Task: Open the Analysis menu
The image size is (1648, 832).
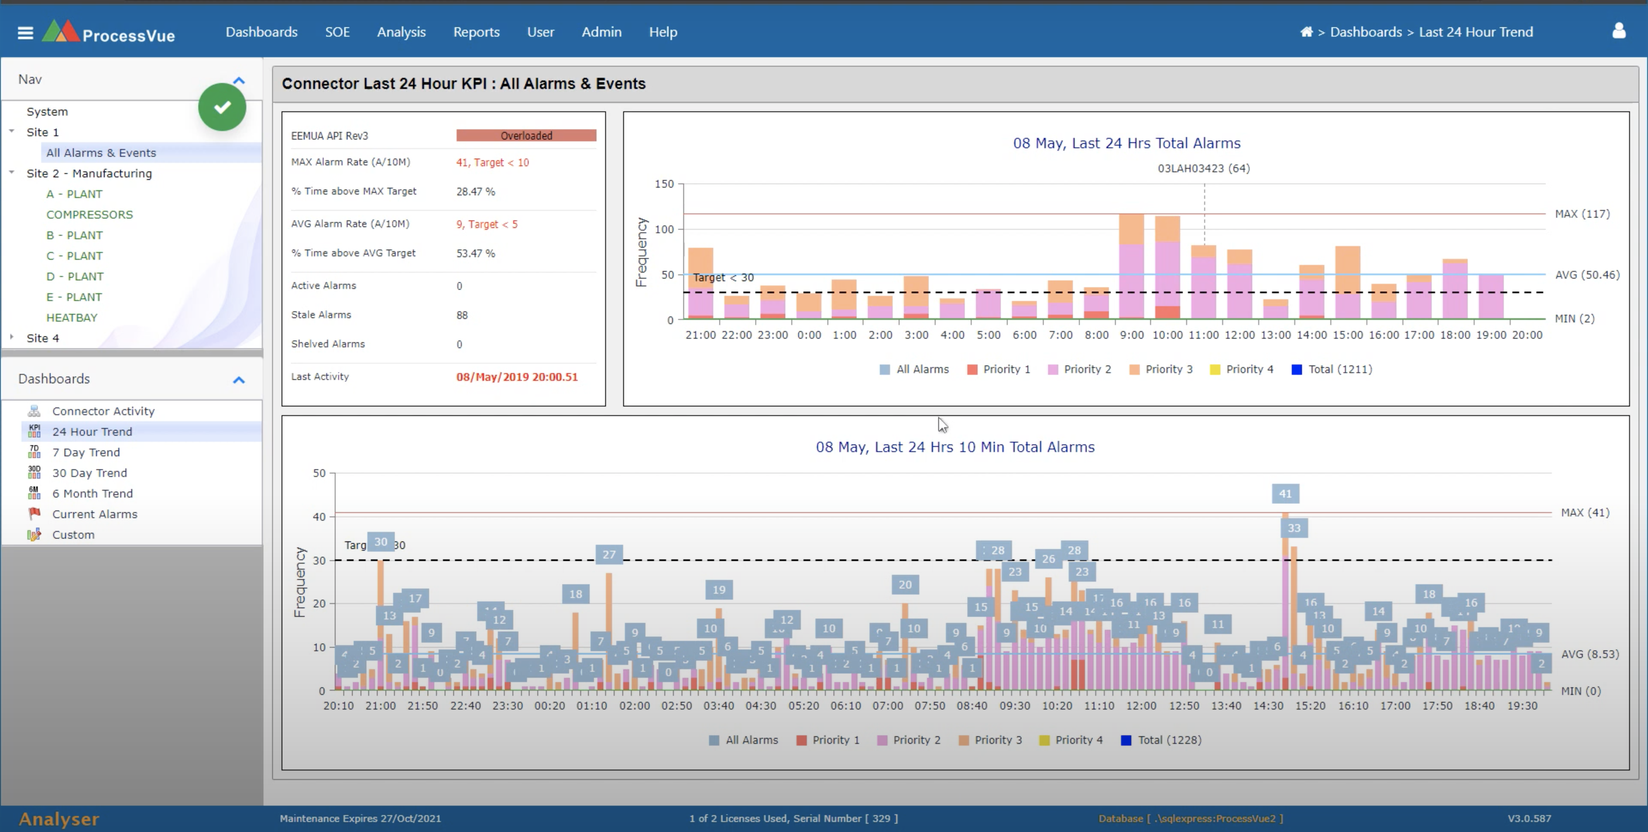Action: tap(401, 31)
